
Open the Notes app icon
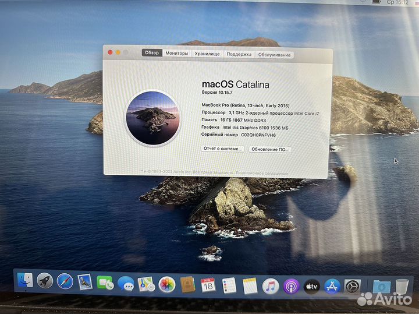[x=250, y=286]
